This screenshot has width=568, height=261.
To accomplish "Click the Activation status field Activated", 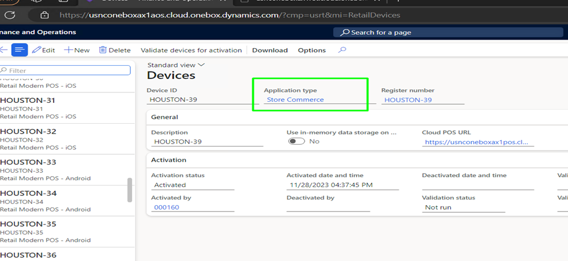I will tap(193, 185).
